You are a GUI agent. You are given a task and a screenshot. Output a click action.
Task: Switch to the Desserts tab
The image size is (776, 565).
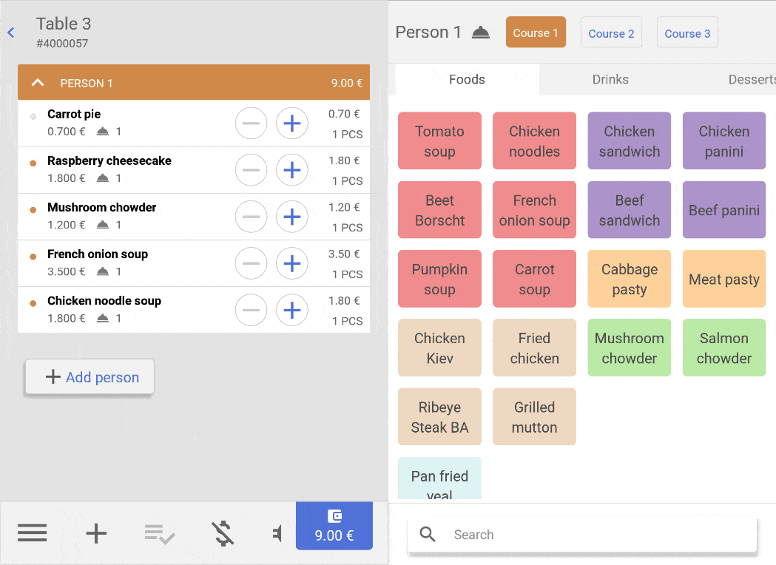pos(752,79)
